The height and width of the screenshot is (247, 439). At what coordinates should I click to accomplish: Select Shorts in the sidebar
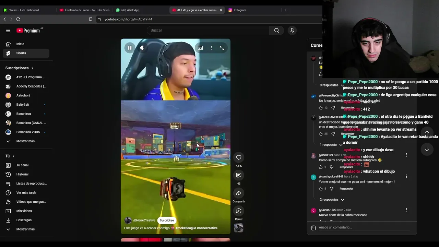[26, 53]
